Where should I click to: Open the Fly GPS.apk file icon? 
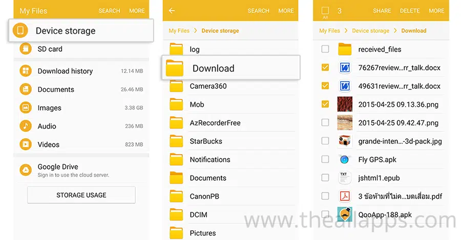pos(345,159)
